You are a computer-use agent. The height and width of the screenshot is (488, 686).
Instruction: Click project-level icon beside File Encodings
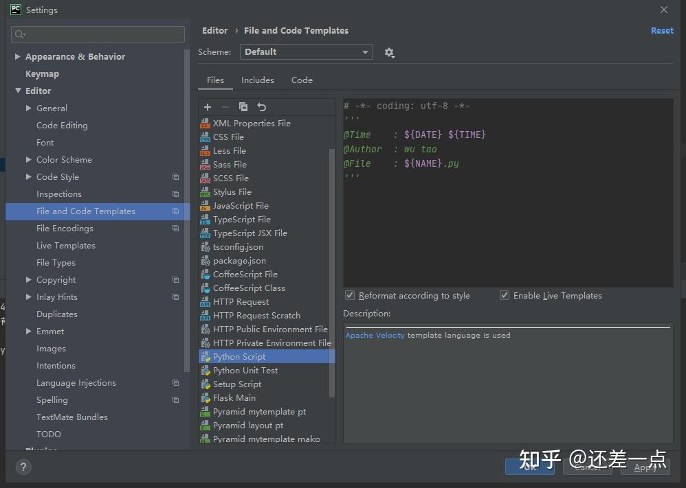[x=175, y=229]
